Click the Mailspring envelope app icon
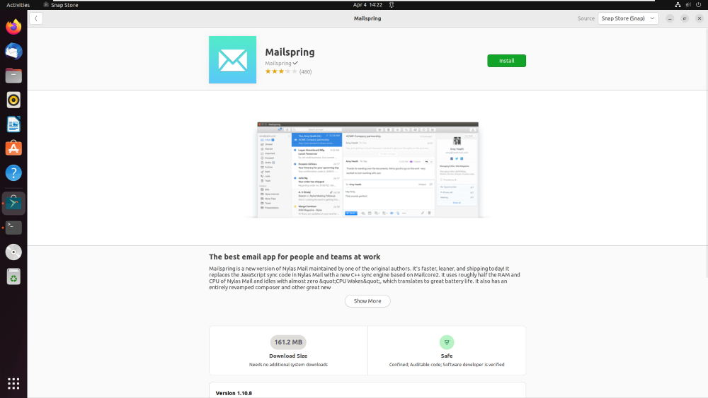The image size is (708, 398). tap(232, 60)
